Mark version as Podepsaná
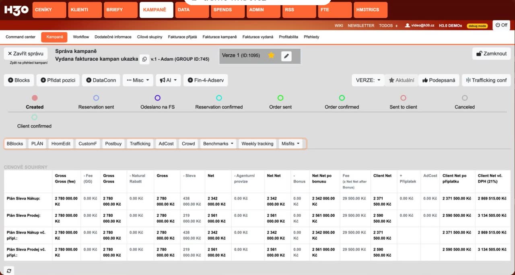The height and width of the screenshot is (275, 515). (x=439, y=80)
